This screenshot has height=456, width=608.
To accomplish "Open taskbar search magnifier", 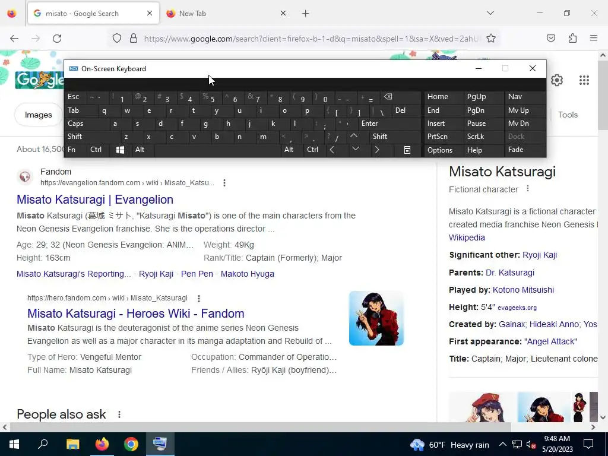I will pyautogui.click(x=43, y=444).
